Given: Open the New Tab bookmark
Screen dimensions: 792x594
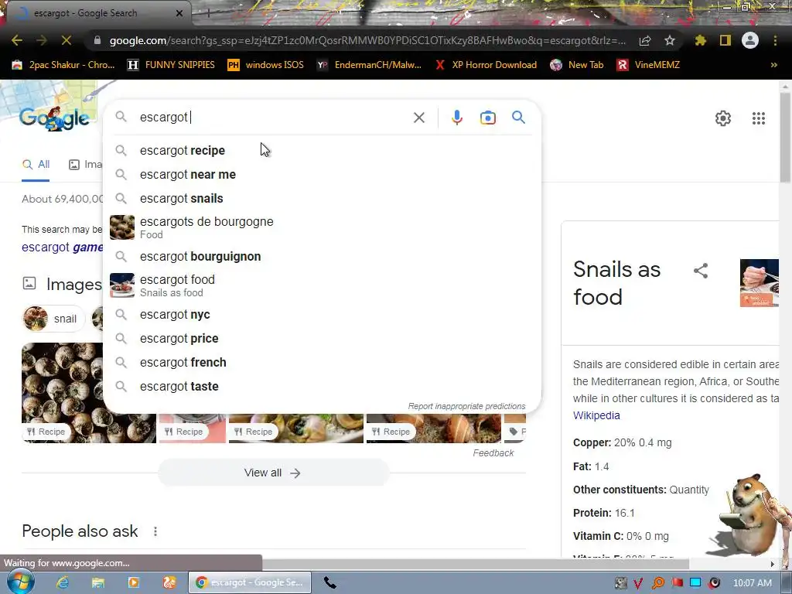Looking at the screenshot, I should pos(577,65).
